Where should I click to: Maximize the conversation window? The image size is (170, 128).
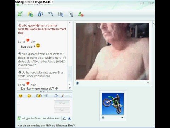[149, 3]
